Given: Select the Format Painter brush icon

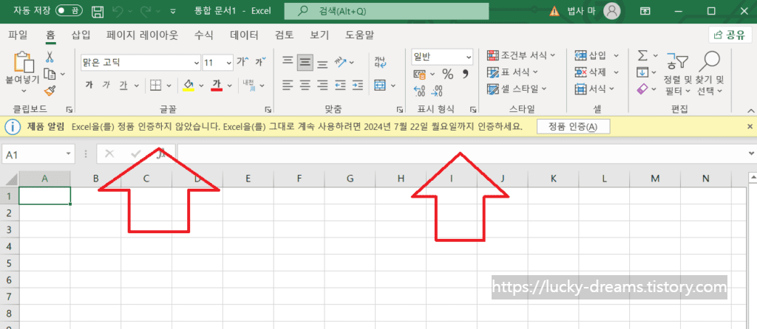Looking at the screenshot, I should click(50, 90).
